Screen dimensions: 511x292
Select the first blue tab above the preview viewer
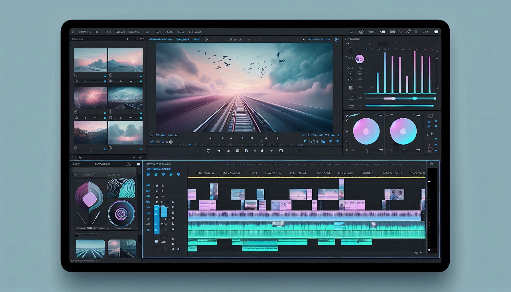pos(161,39)
